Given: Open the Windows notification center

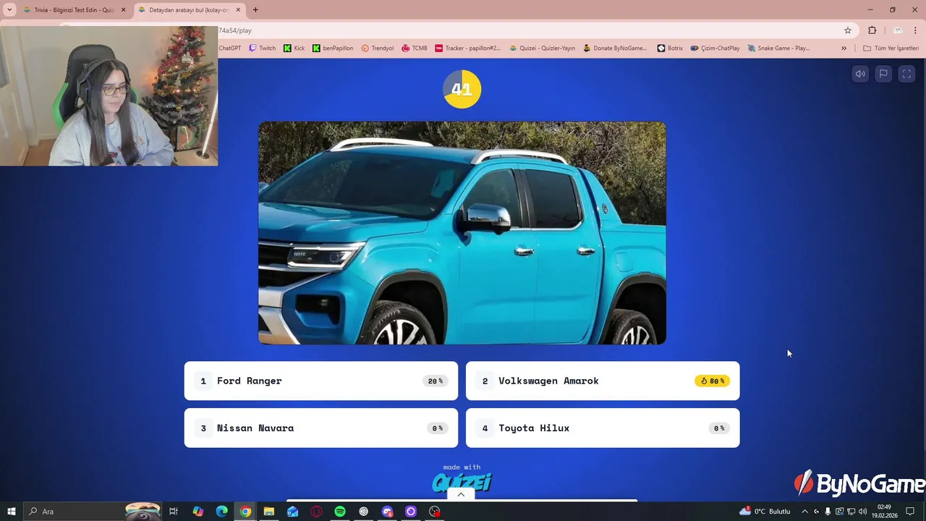Looking at the screenshot, I should click(x=910, y=512).
